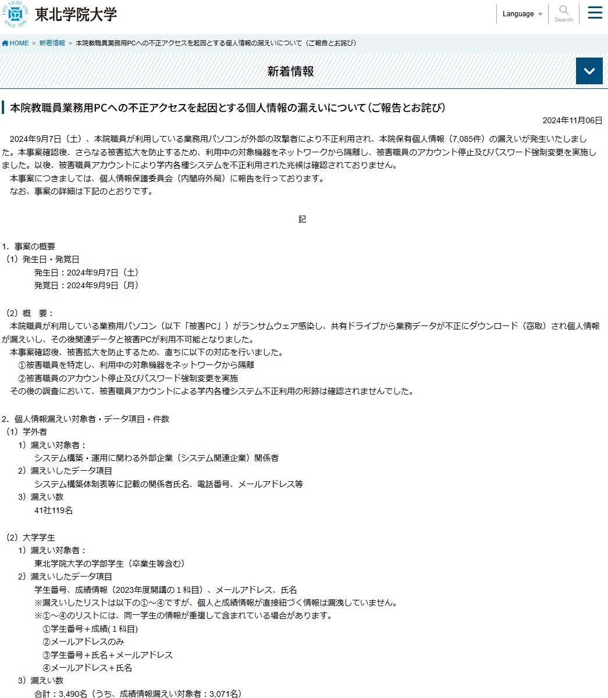This screenshot has height=698, width=608.
Task: Click line 発覚日：2024年9月9日（月）
Action: [x=87, y=285]
